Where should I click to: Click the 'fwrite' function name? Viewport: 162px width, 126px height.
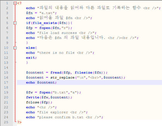pyautogui.click(x=33, y=97)
